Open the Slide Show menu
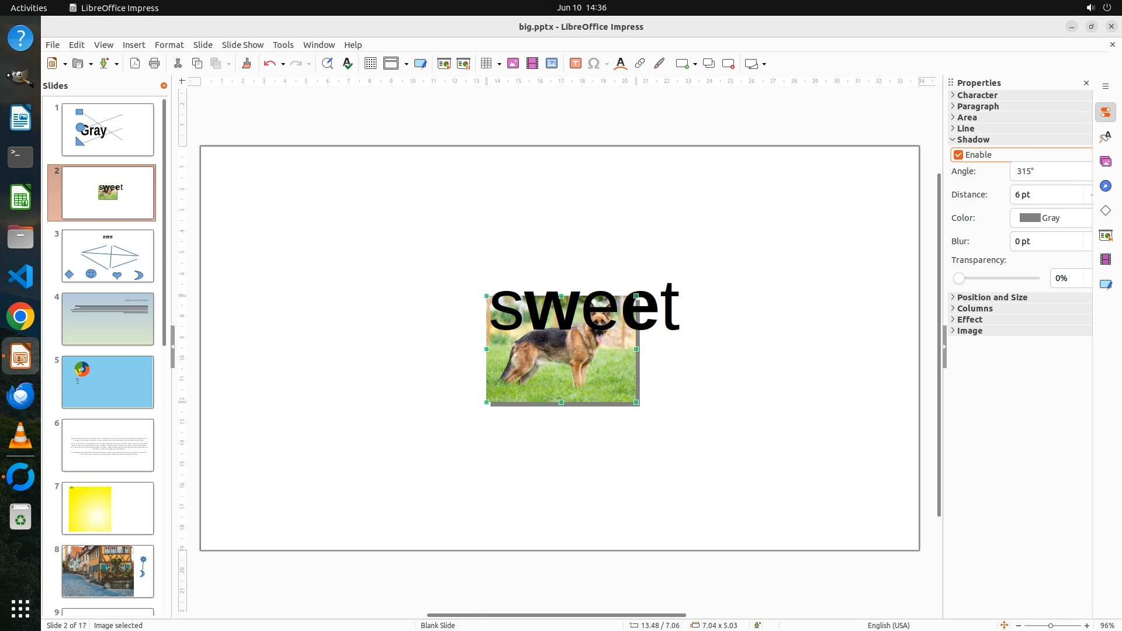Viewport: 1122px width, 631px height. [243, 45]
